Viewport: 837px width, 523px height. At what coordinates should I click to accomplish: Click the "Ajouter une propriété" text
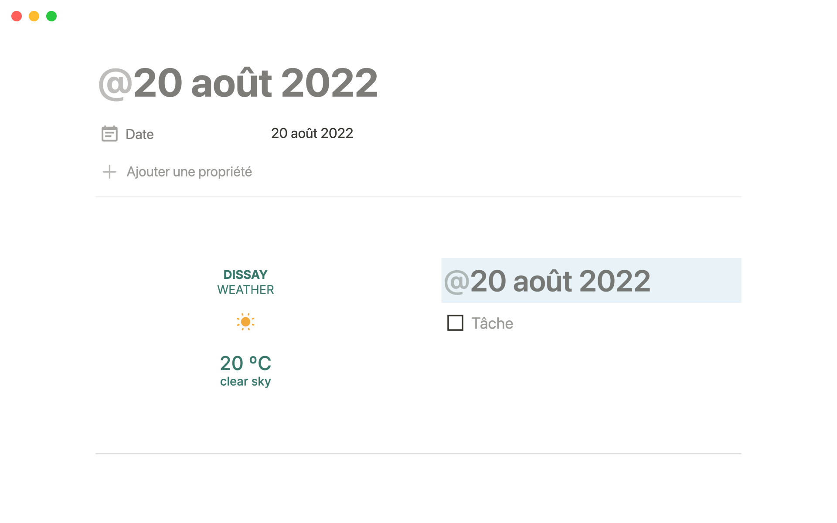point(189,172)
